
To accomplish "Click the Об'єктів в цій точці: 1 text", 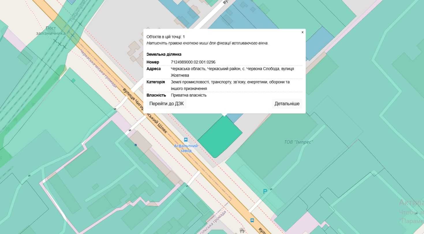I will click(166, 37).
